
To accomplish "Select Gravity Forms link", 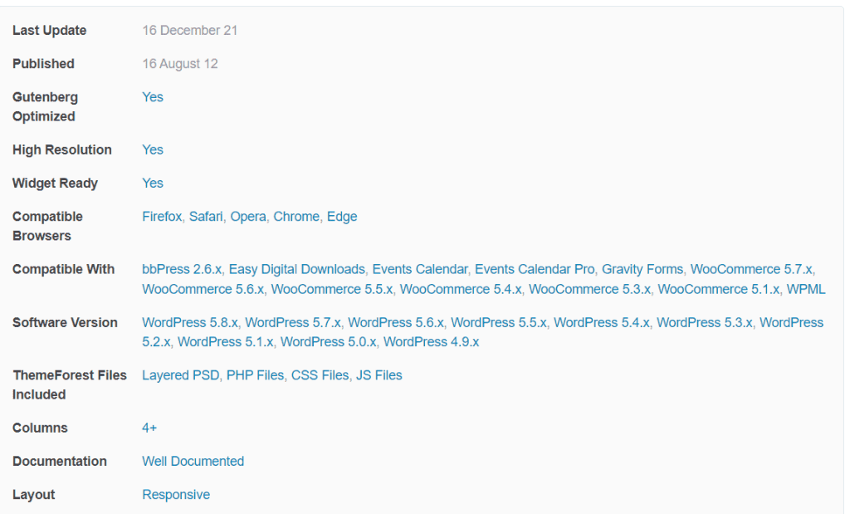I will (x=642, y=270).
